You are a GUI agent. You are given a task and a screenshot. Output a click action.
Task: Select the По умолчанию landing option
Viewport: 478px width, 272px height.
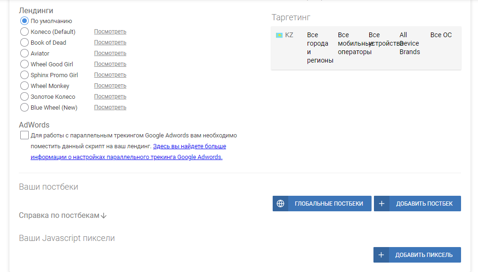tap(24, 21)
